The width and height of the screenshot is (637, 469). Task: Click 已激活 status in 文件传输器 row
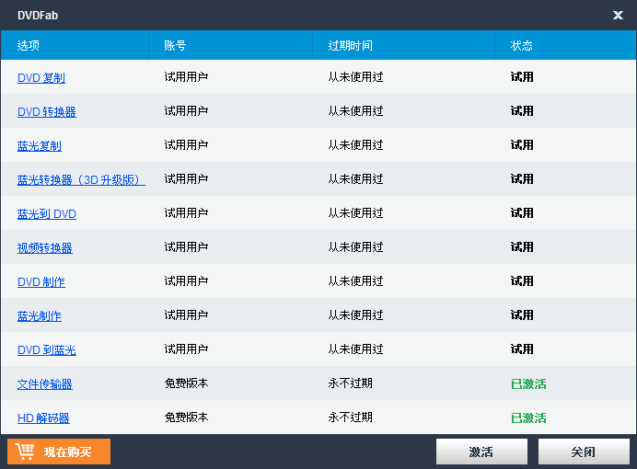528,383
